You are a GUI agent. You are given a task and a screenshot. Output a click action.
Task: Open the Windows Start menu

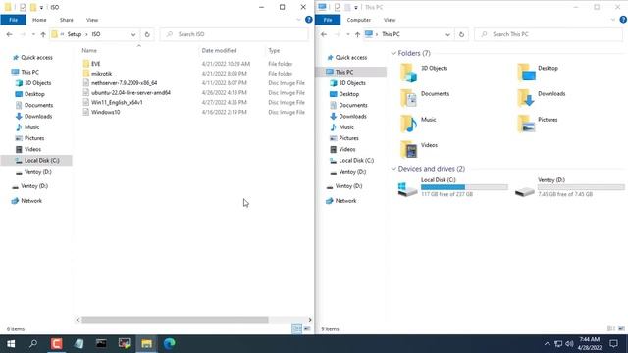click(x=11, y=344)
